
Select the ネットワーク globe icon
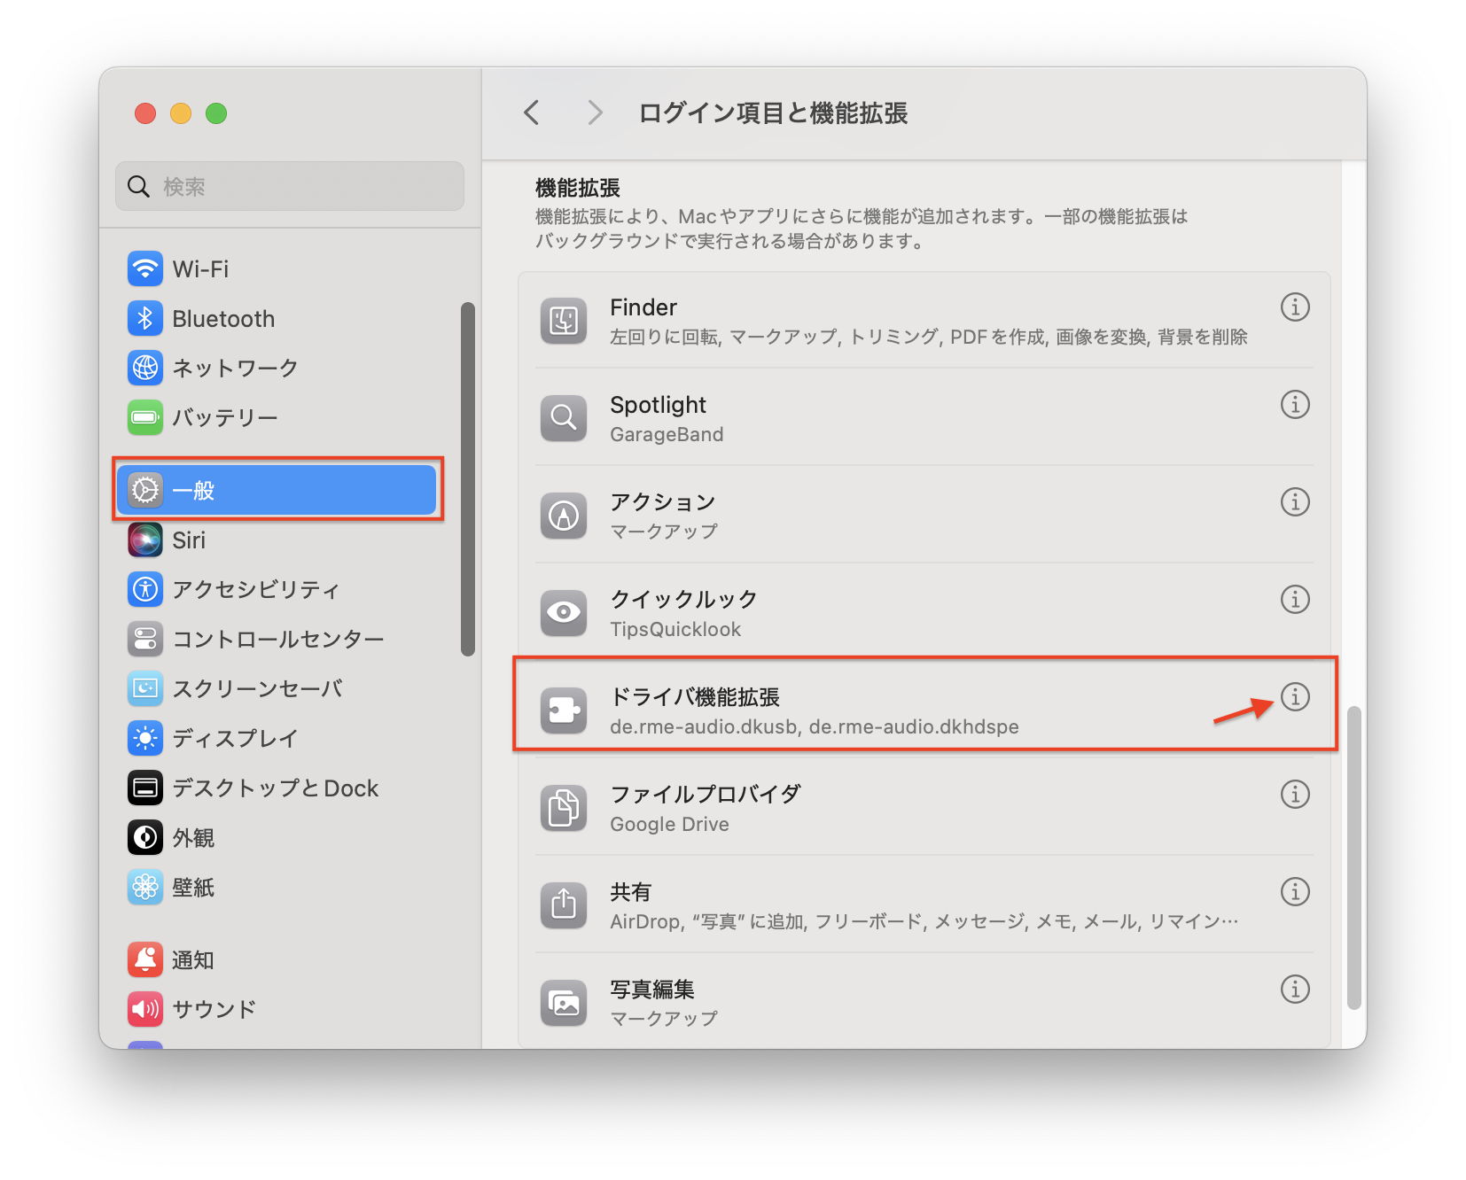pyautogui.click(x=144, y=368)
